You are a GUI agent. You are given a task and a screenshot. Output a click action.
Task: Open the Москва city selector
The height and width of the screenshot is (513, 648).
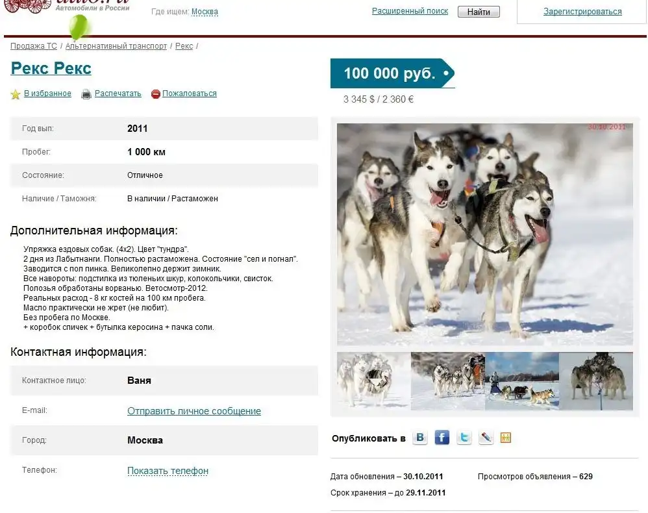pos(205,12)
